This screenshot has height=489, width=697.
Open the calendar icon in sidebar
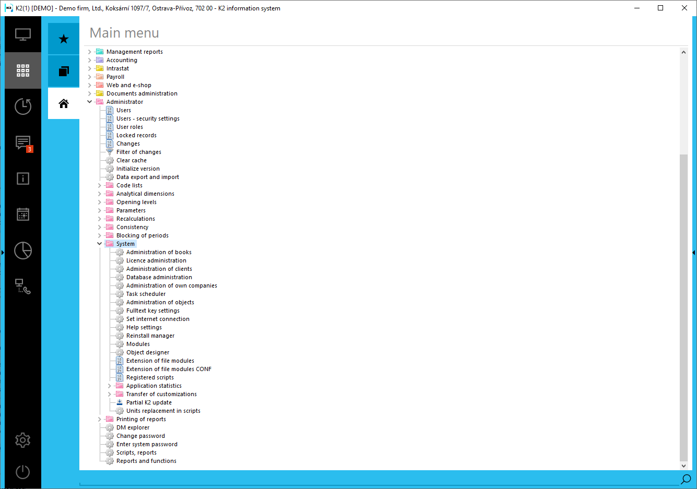tap(22, 214)
